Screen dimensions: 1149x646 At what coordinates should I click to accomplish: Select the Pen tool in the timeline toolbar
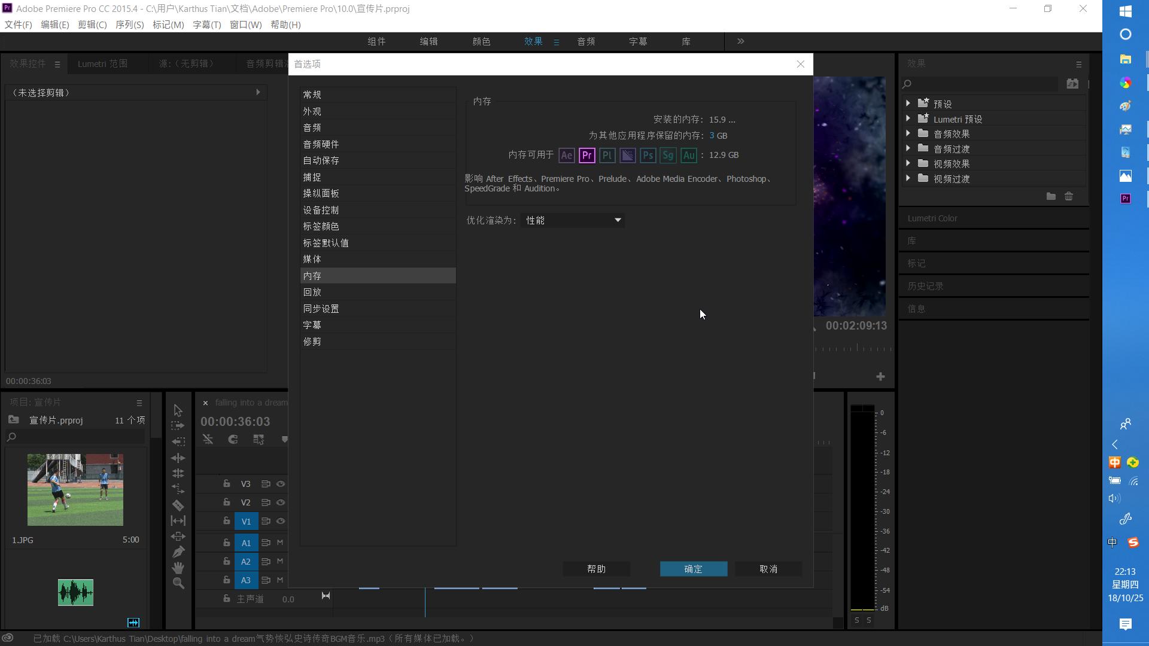178,550
